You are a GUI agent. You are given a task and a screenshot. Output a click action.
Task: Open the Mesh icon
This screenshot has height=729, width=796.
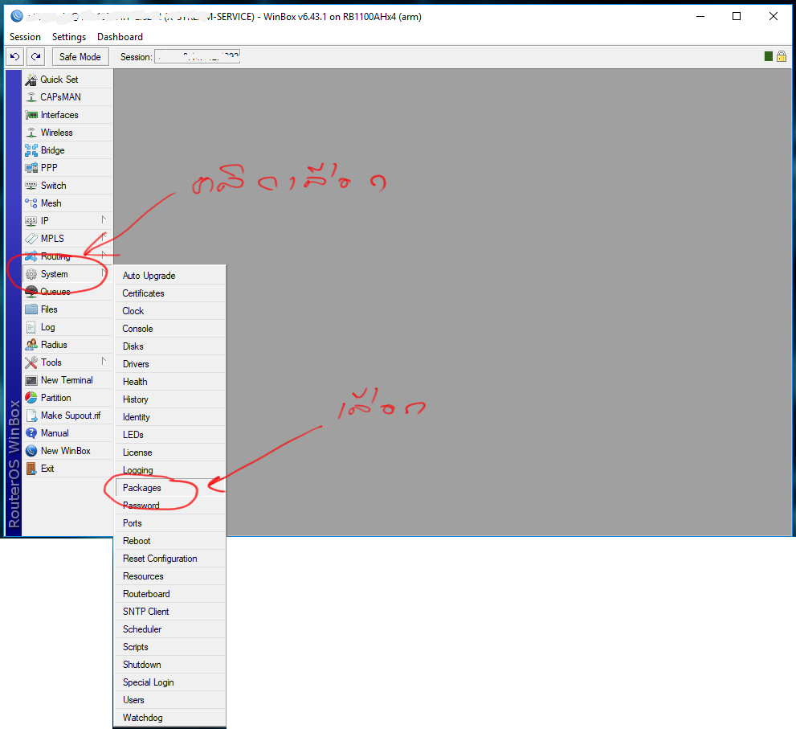(x=31, y=203)
